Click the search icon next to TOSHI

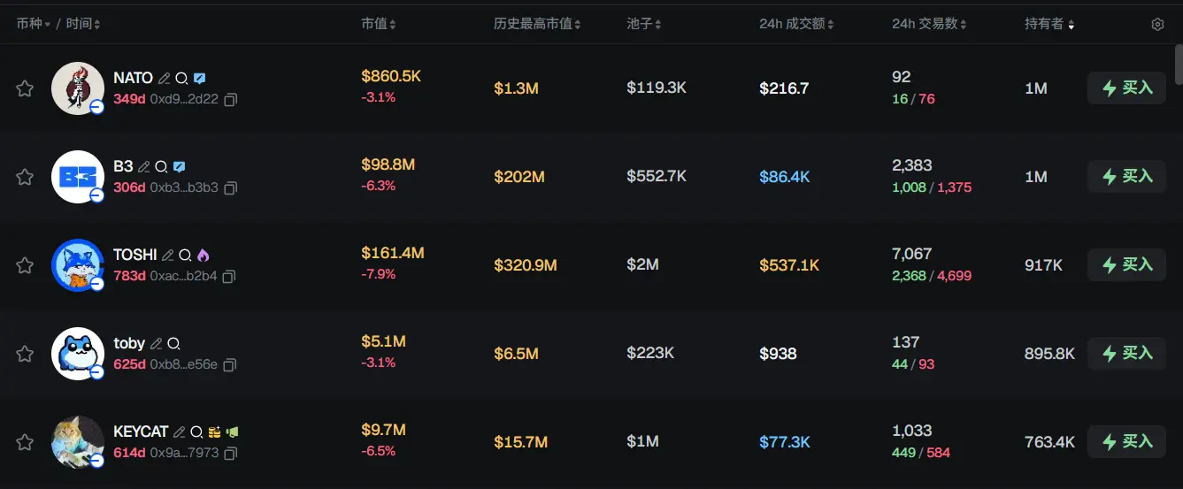(x=185, y=255)
